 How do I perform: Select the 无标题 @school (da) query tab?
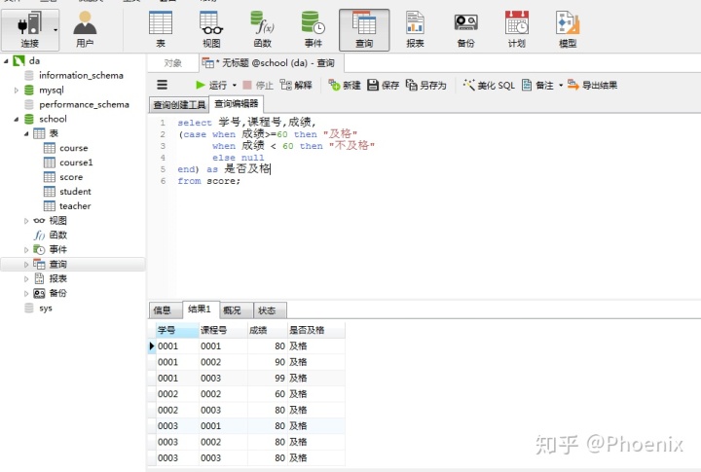coord(271,63)
